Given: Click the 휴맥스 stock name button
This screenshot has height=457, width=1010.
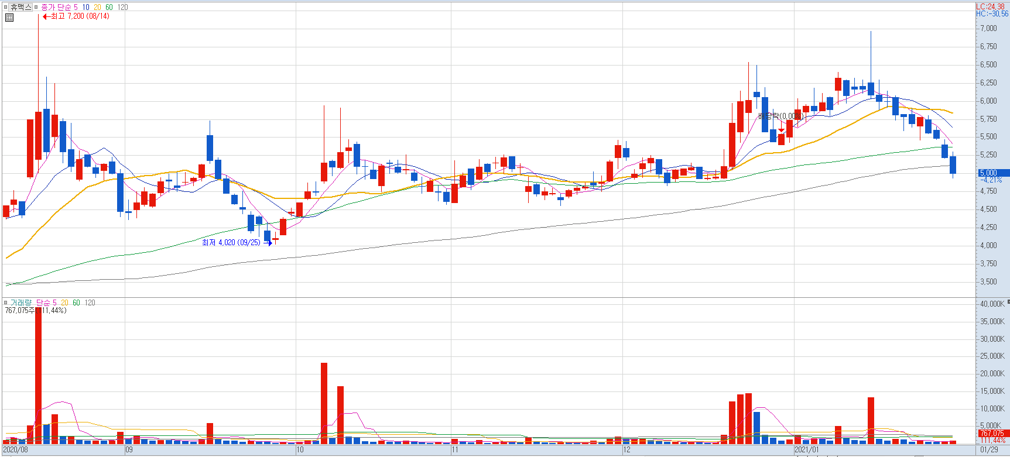Looking at the screenshot, I should [20, 7].
